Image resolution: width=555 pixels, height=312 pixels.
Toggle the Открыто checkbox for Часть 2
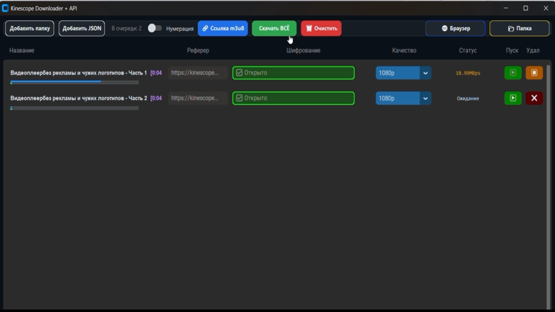click(x=239, y=98)
